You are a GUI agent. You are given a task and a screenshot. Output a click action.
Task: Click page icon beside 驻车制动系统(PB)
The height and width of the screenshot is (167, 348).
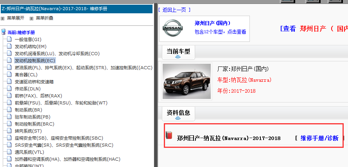[9, 117]
